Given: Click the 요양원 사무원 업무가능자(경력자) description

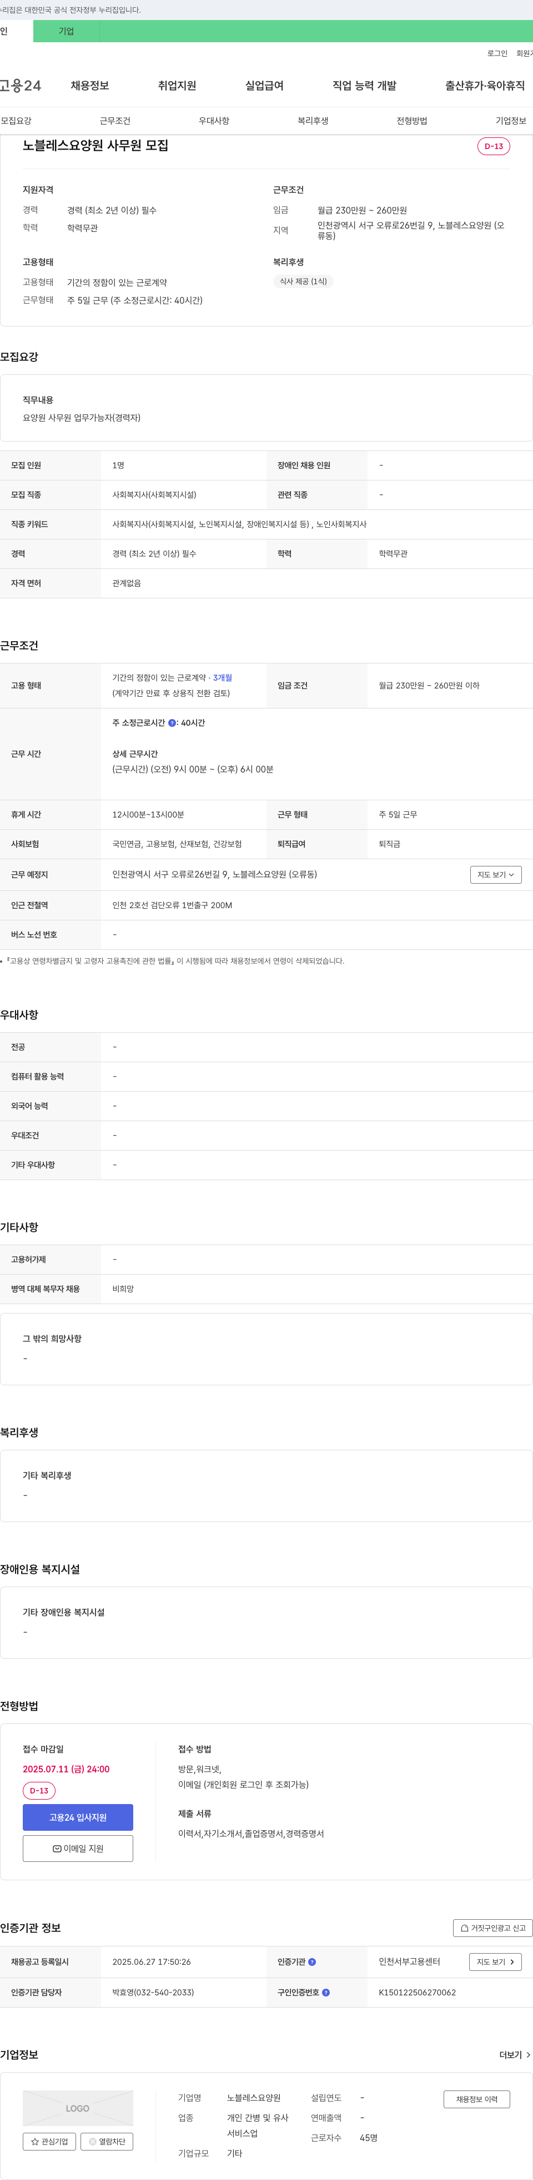Looking at the screenshot, I should (82, 418).
